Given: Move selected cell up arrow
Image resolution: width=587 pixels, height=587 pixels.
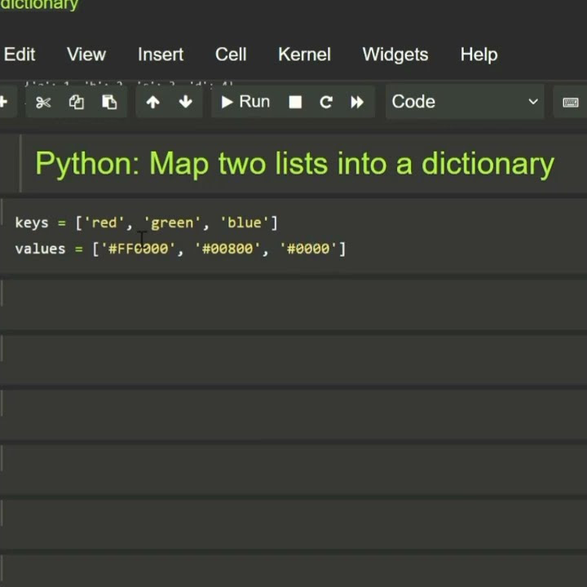Looking at the screenshot, I should [152, 102].
